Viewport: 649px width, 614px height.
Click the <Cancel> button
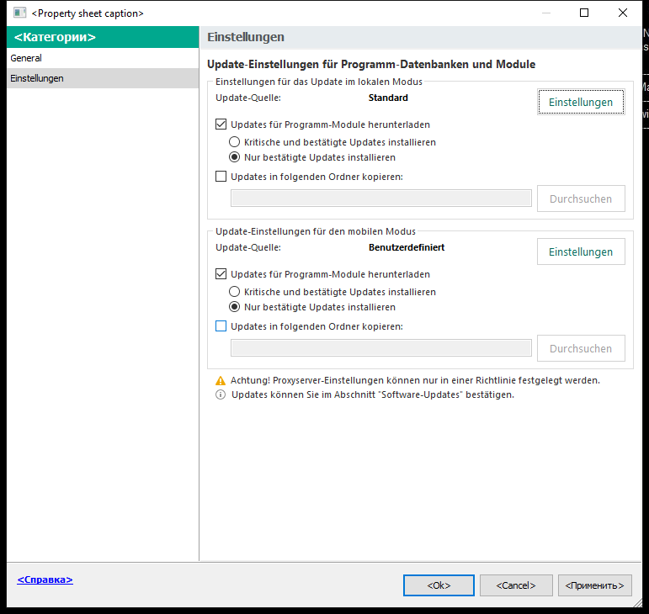[516, 585]
